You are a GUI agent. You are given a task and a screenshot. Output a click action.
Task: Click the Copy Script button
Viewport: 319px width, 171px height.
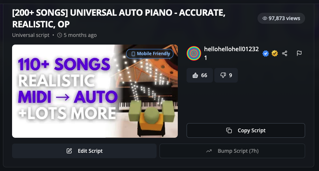pos(245,130)
